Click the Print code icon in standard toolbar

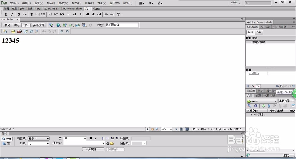pos(37,32)
